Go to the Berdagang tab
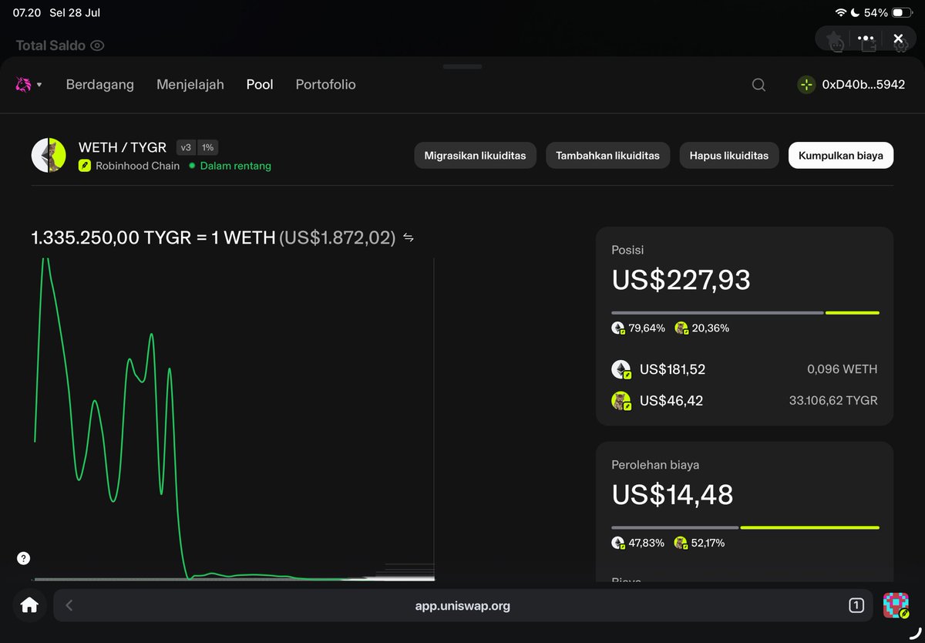 point(100,85)
